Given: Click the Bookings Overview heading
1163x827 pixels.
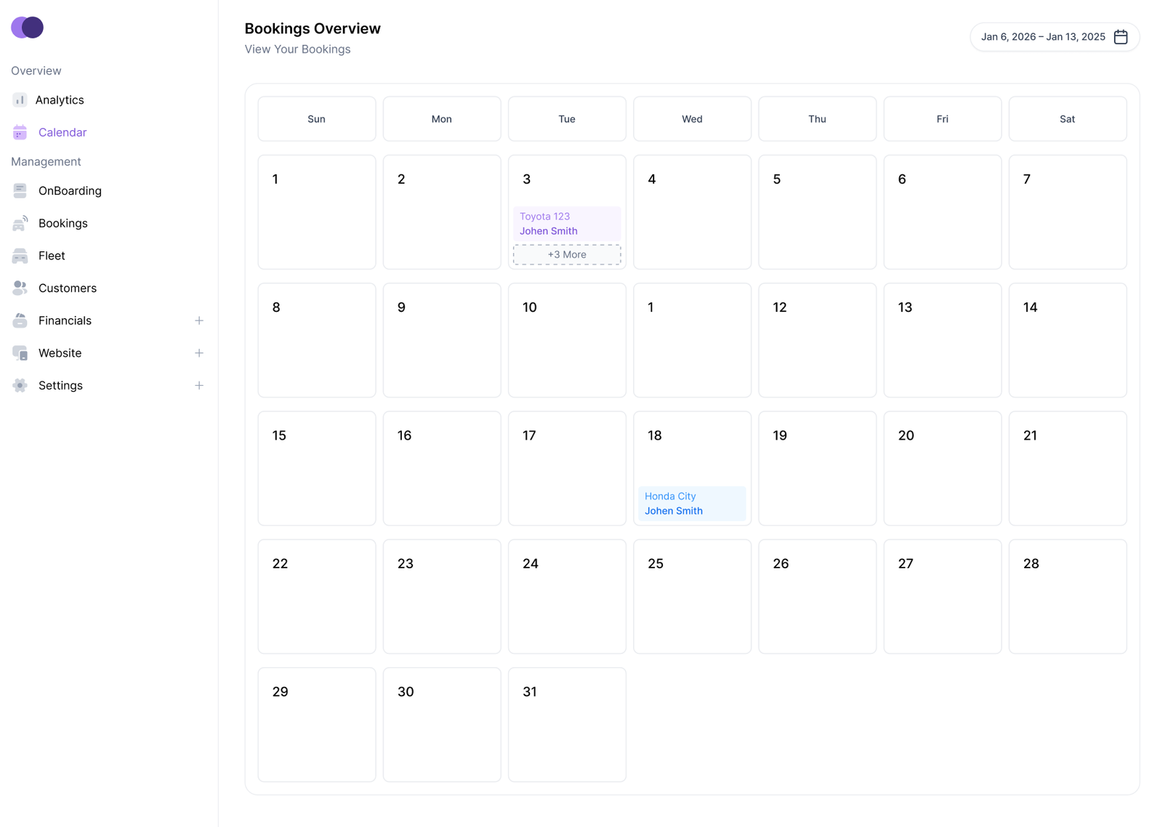Looking at the screenshot, I should (313, 28).
